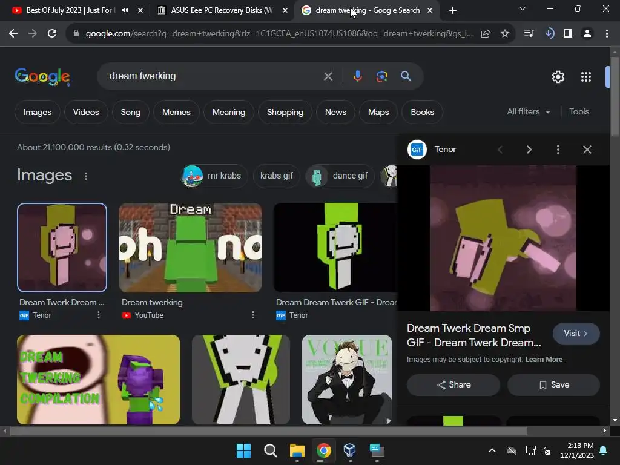
Task: Go back to the previous page
Action: [13, 34]
